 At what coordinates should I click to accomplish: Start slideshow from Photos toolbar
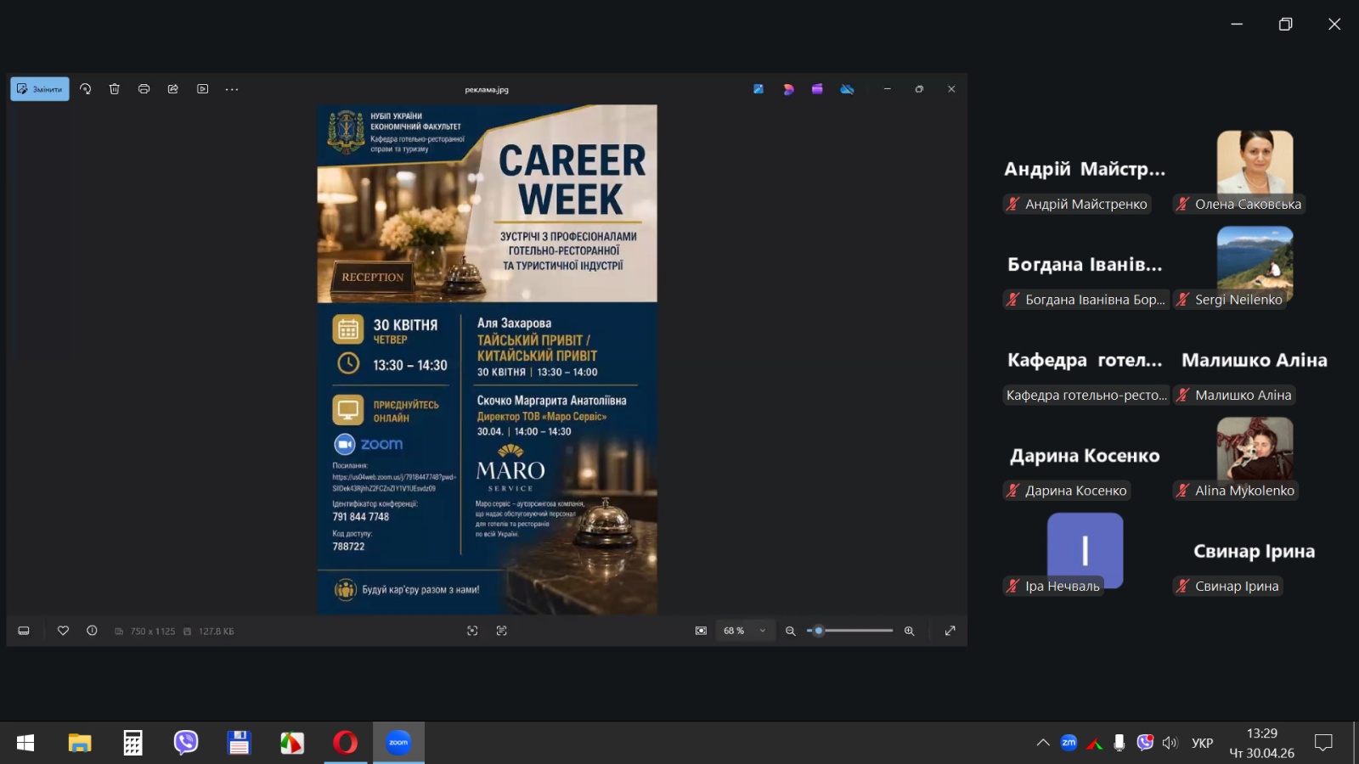[202, 89]
